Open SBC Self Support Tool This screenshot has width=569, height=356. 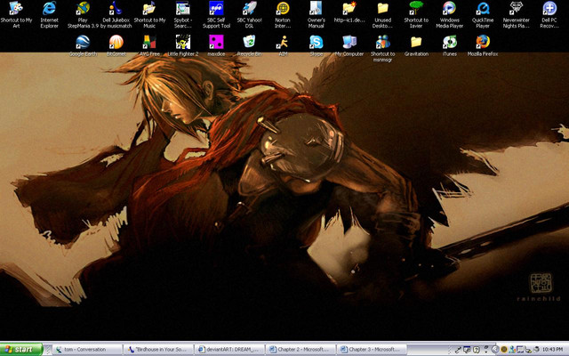[216, 14]
